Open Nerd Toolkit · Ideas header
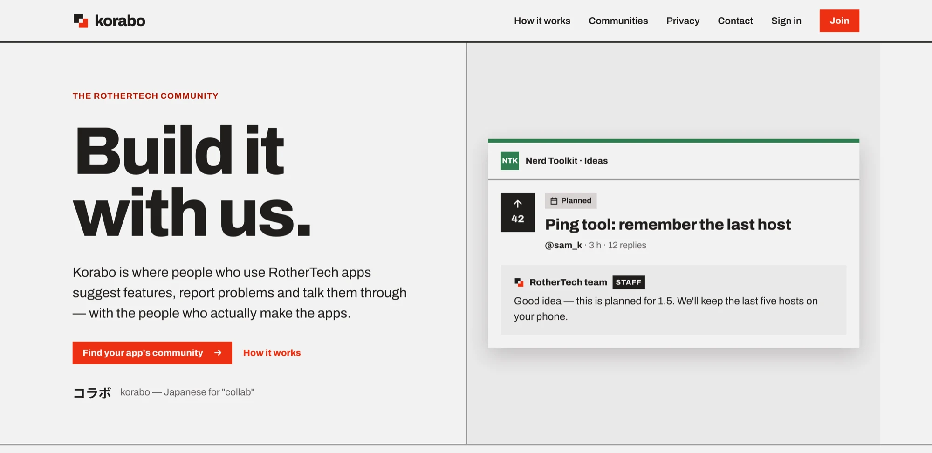This screenshot has height=453, width=932. click(x=567, y=161)
